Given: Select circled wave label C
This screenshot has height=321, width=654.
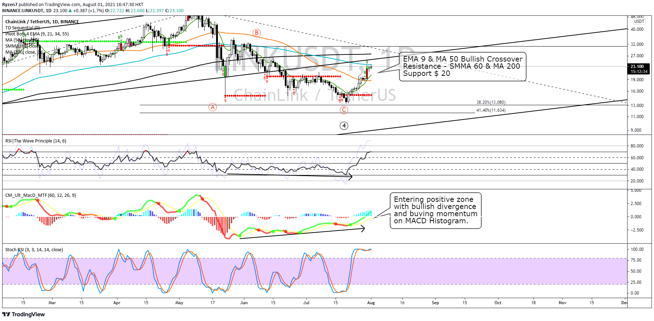Looking at the screenshot, I should click(x=344, y=110).
